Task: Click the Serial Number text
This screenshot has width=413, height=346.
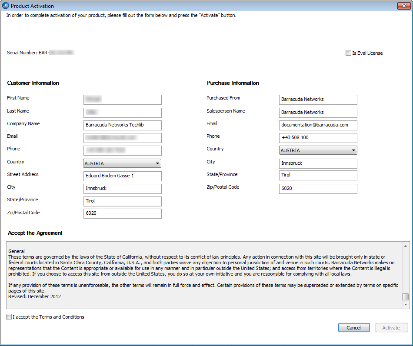Action: click(40, 53)
